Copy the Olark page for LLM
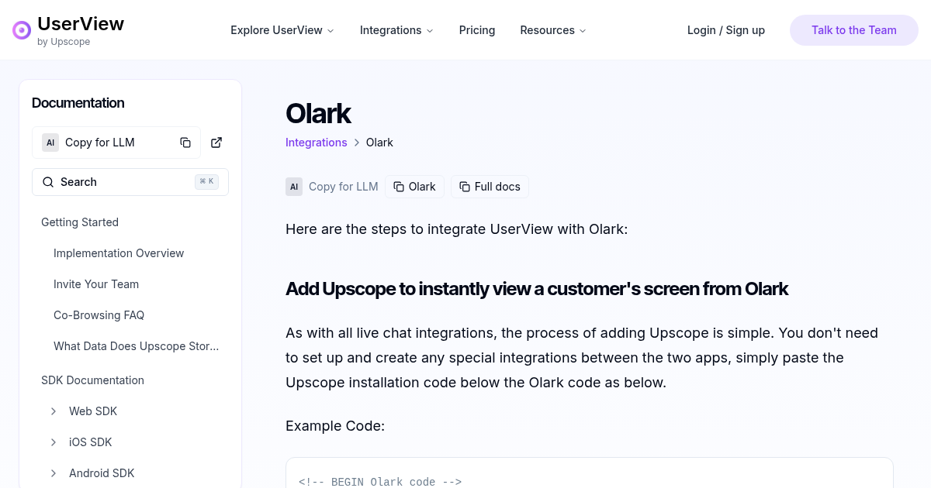Screen dimensions: 931x488 (414, 187)
